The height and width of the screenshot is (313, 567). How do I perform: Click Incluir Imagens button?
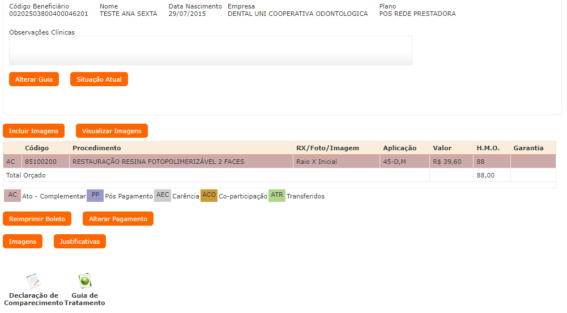tap(33, 131)
